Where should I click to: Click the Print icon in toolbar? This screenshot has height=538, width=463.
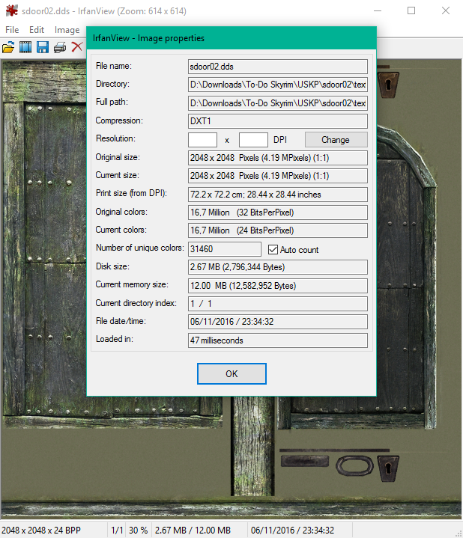point(60,48)
